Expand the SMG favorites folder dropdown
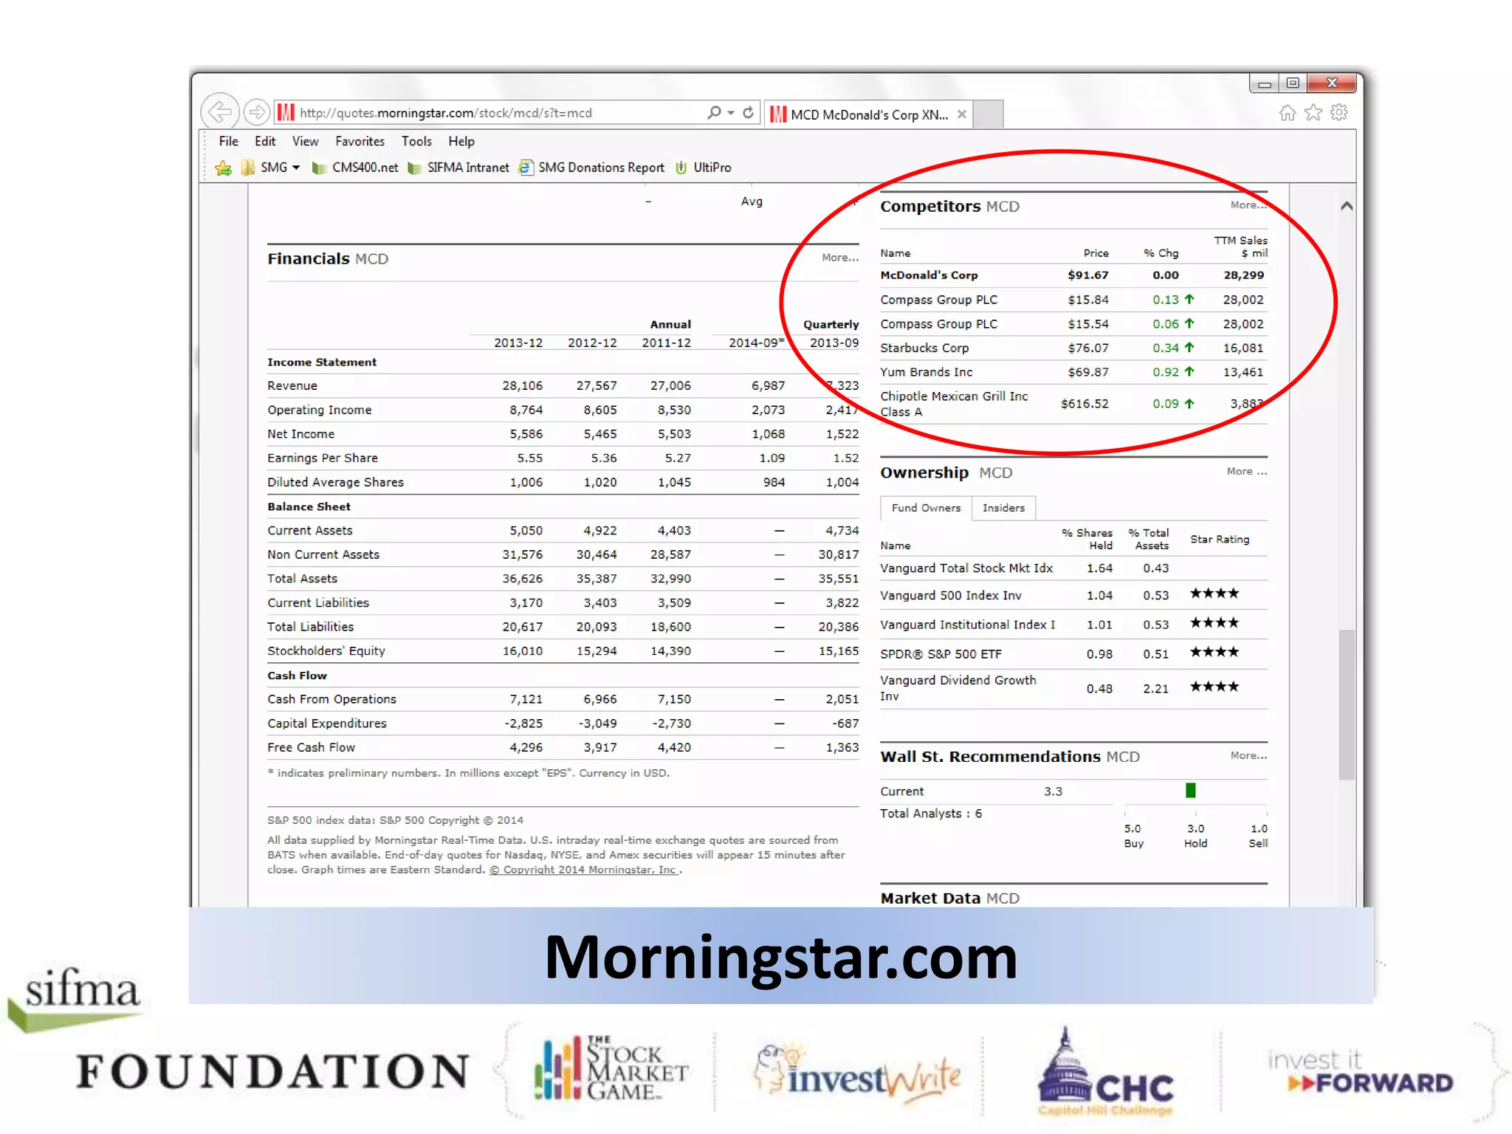The image size is (1512, 1134). (x=296, y=168)
